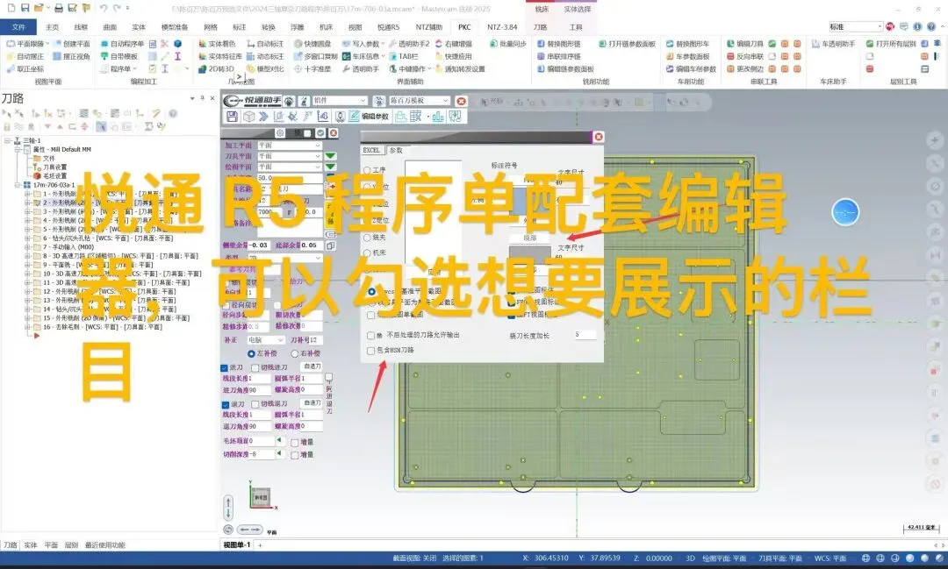
Task: Switch to the 实体 tab at the panel bottom
Action: [x=30, y=544]
